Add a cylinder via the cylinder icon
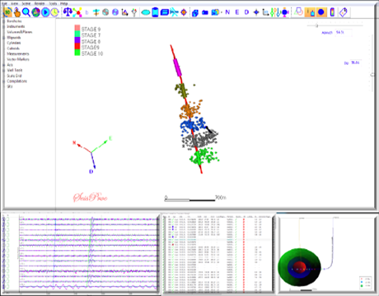 tap(155, 12)
